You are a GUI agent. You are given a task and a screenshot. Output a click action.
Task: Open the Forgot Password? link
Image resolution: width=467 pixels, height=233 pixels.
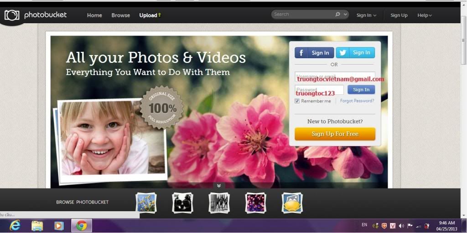click(357, 101)
